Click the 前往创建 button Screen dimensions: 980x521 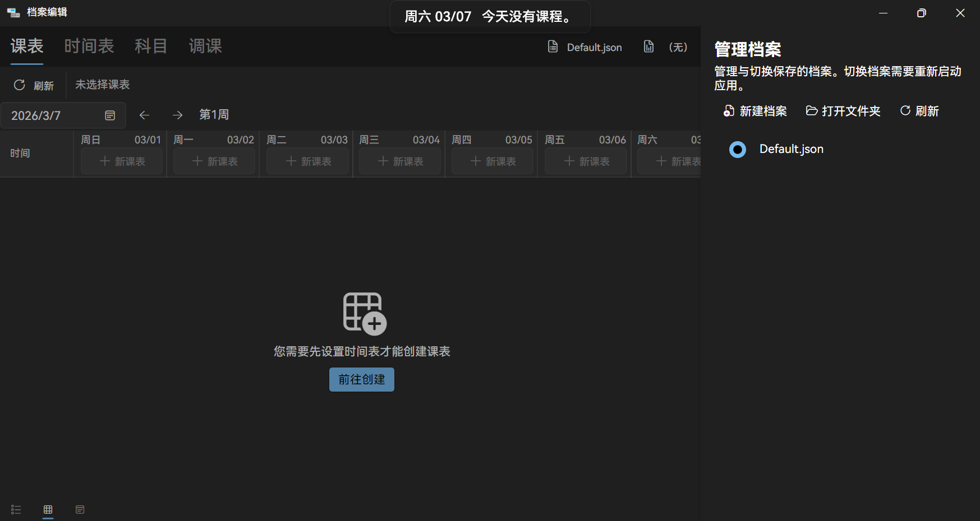tap(361, 379)
